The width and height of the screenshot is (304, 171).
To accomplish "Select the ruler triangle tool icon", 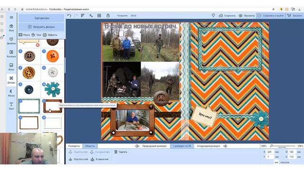I will coord(83,16).
